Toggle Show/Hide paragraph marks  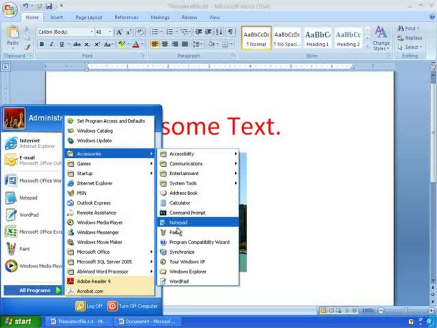230,32
